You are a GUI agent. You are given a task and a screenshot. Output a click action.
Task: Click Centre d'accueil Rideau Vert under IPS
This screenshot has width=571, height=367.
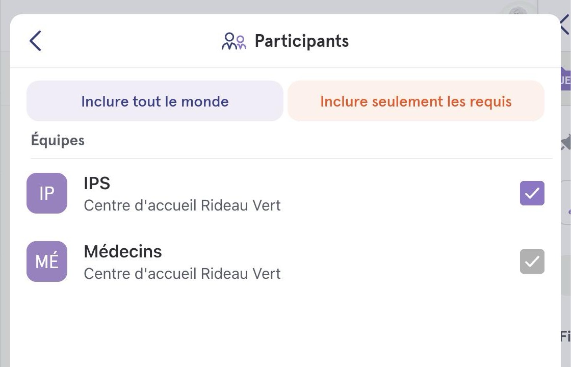[182, 205]
